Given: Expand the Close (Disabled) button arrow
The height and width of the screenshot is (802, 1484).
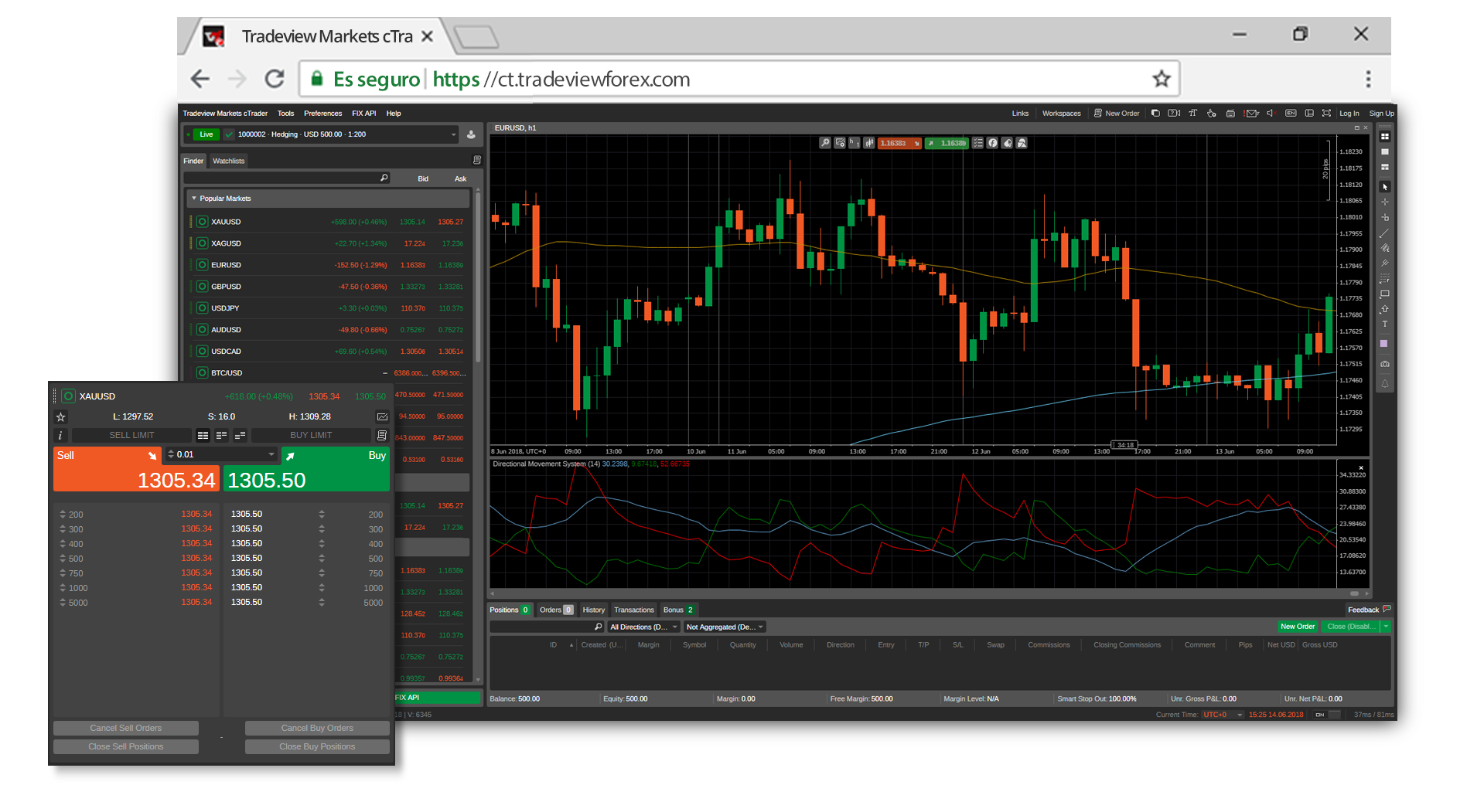Looking at the screenshot, I should pos(1386,627).
